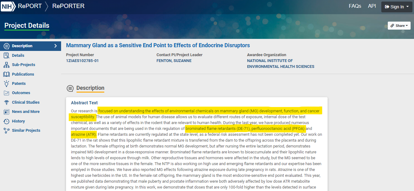Click the History clock icon

pos(6,121)
